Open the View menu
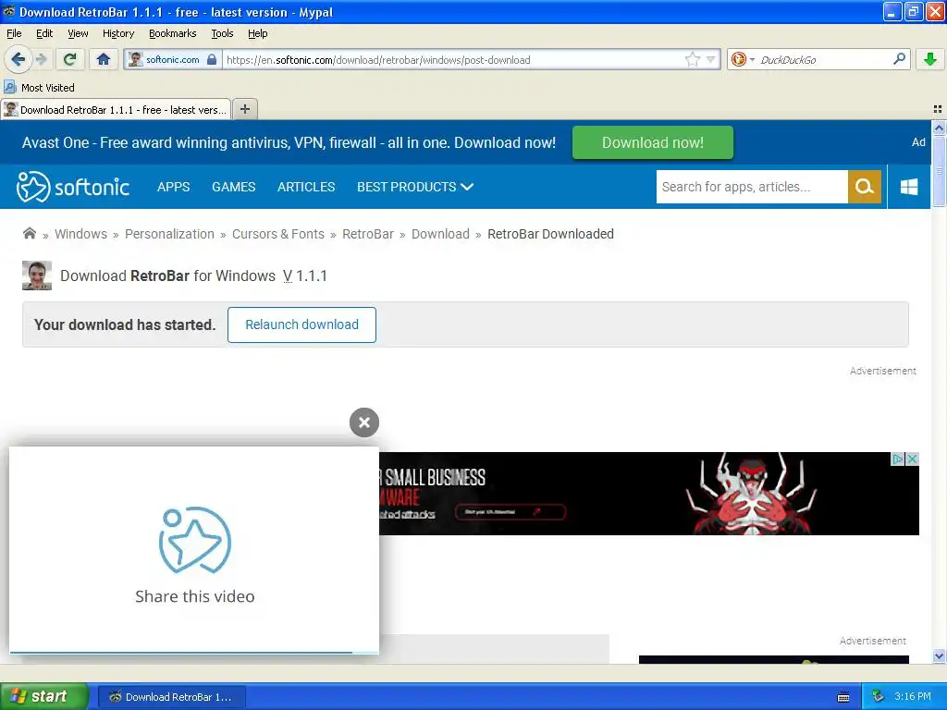This screenshot has height=710, width=947. tap(78, 33)
